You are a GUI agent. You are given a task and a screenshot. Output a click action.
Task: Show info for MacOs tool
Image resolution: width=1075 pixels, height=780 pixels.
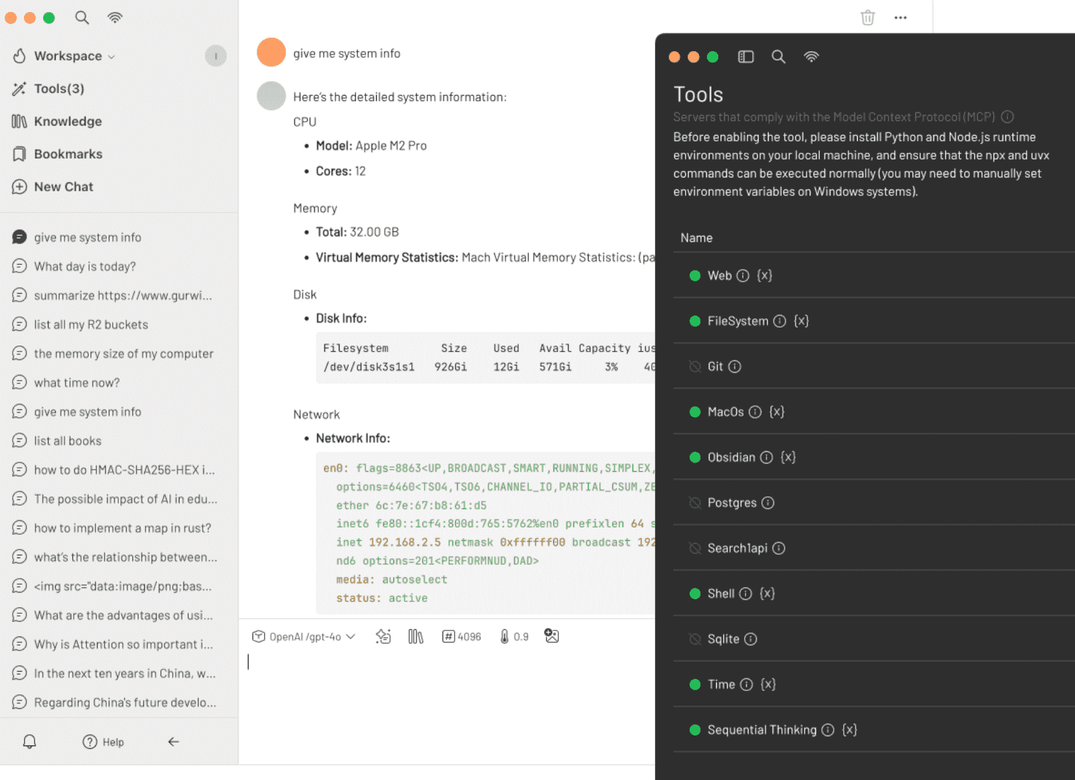click(x=755, y=412)
